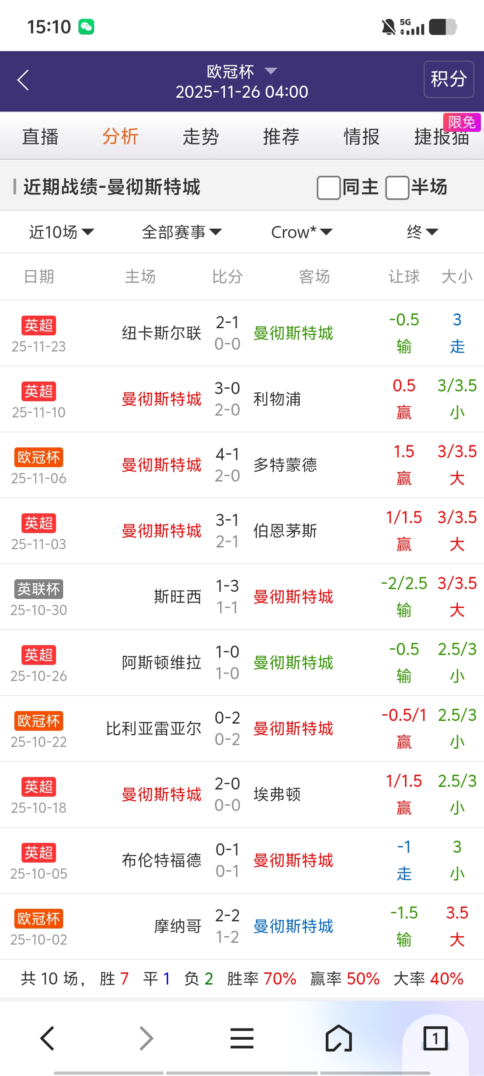Tap the back arrow in purple header

click(23, 80)
